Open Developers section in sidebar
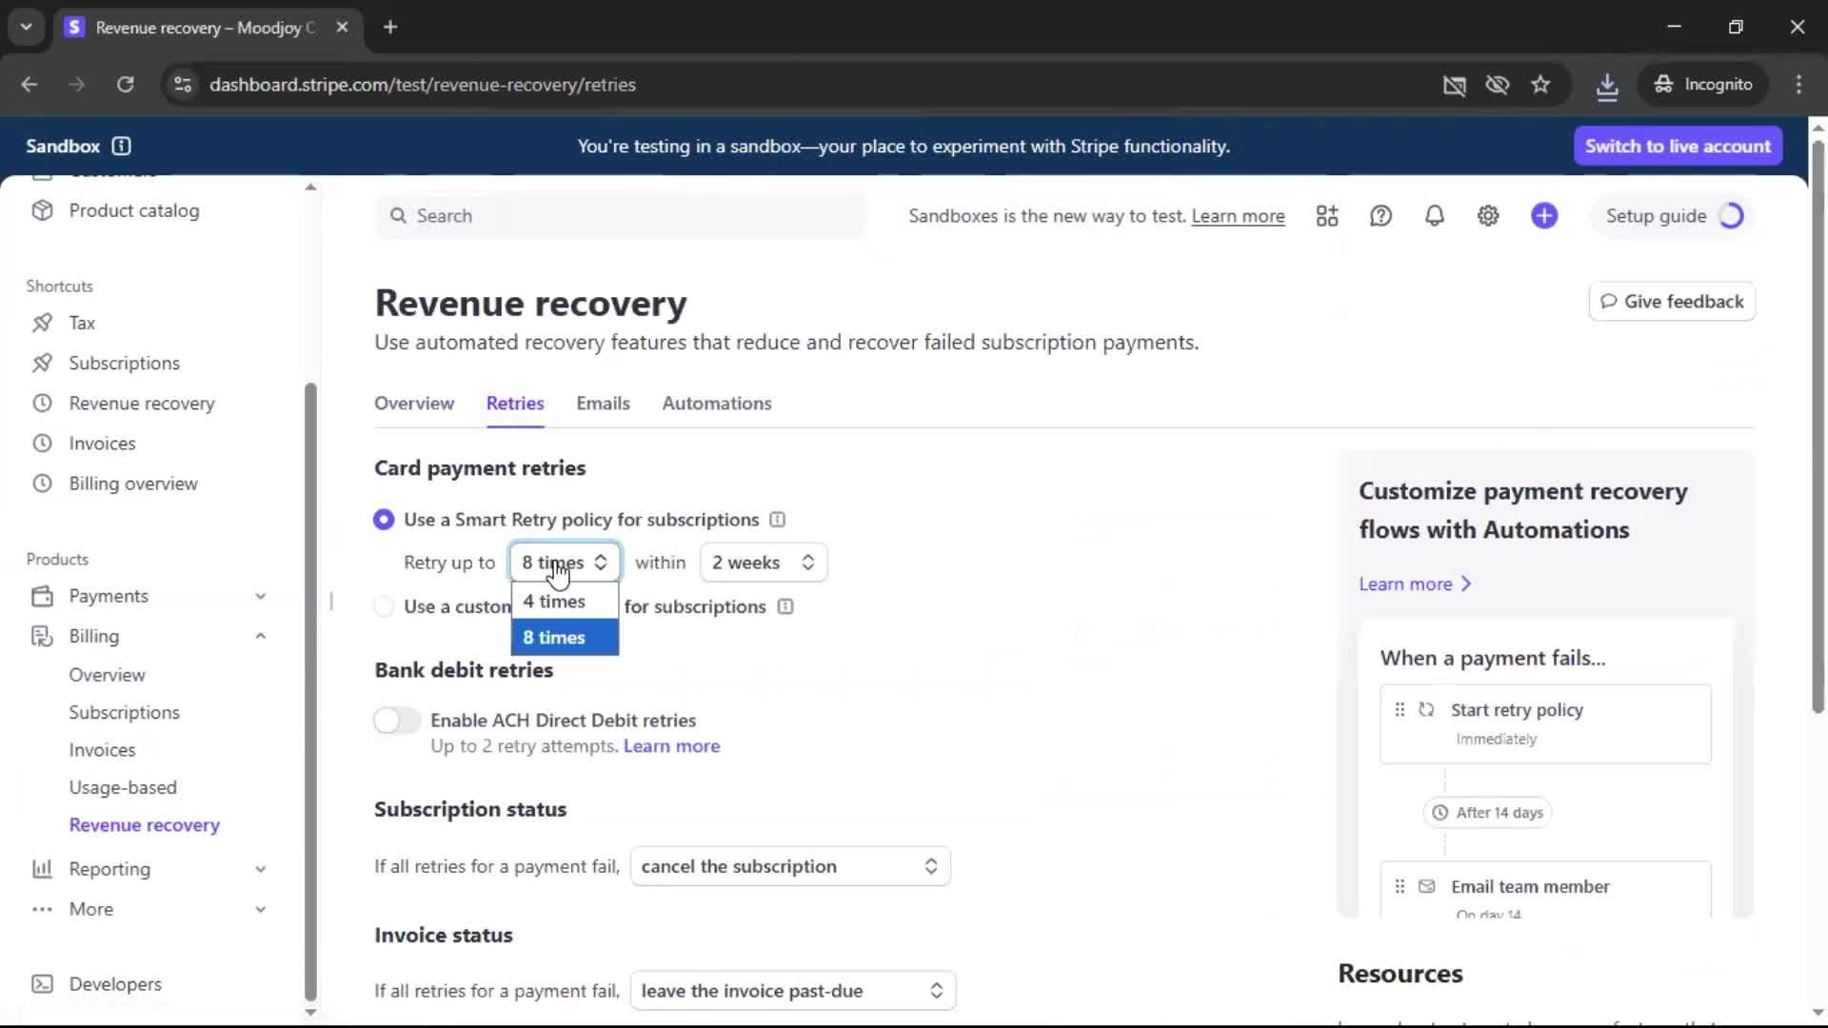Image resolution: width=1828 pixels, height=1028 pixels. pos(114,983)
